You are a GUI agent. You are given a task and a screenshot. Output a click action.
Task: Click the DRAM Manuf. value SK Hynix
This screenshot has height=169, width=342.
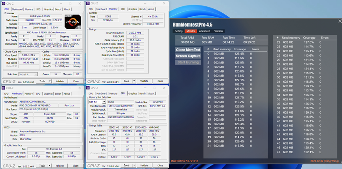pos(121,114)
